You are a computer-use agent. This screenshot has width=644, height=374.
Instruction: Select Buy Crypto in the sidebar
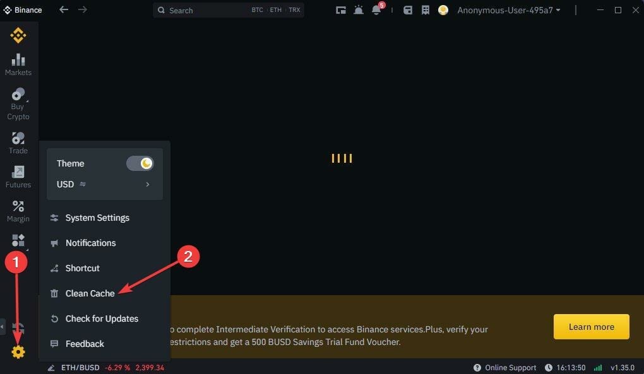(18, 101)
